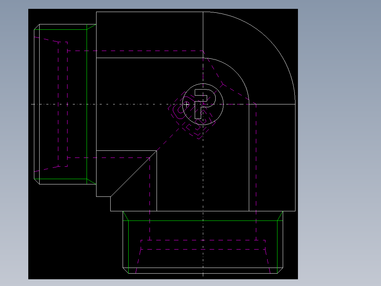Select the small crosshair marker beside the P logo
381x286 pixels.
[x=186, y=105]
